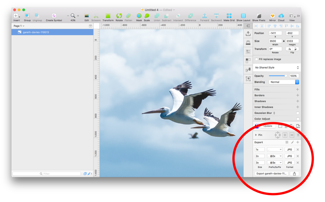
Task: Flip the image horizontally
Action: pos(289,49)
